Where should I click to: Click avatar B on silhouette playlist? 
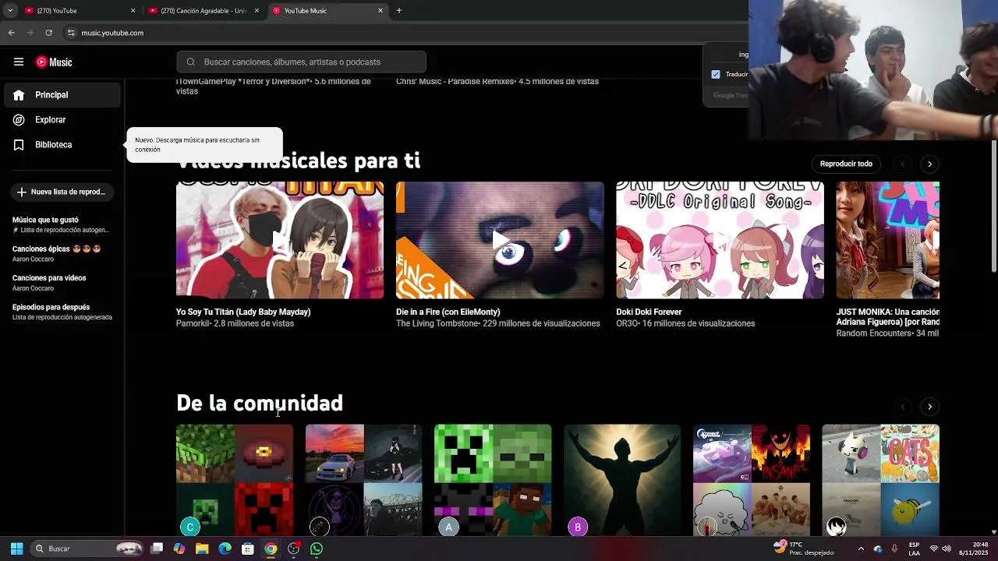tap(578, 527)
